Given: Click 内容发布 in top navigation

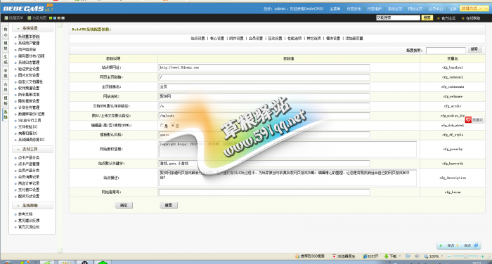Looking at the screenshot, I should (x=354, y=9).
